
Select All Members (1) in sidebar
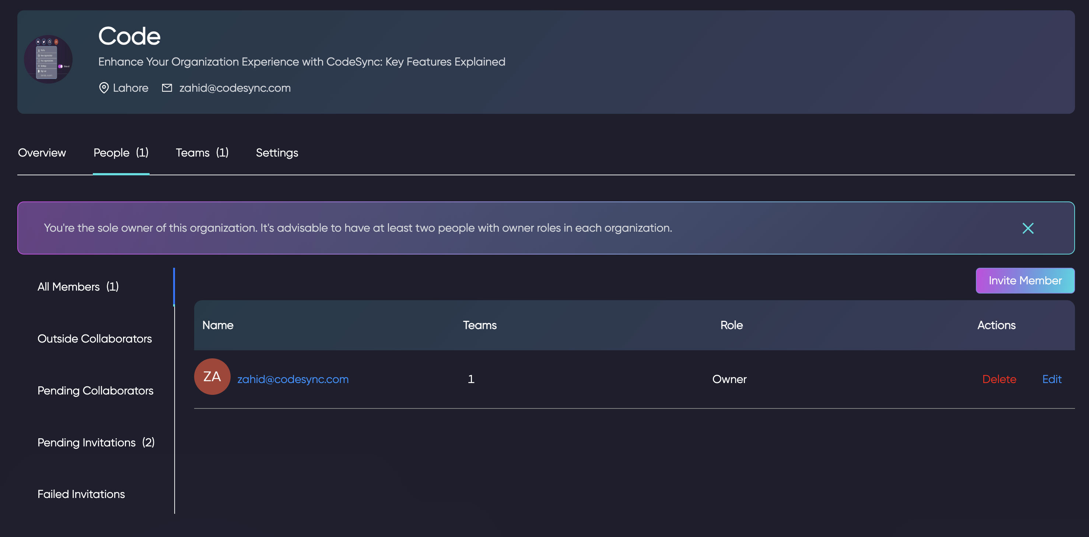tap(78, 287)
